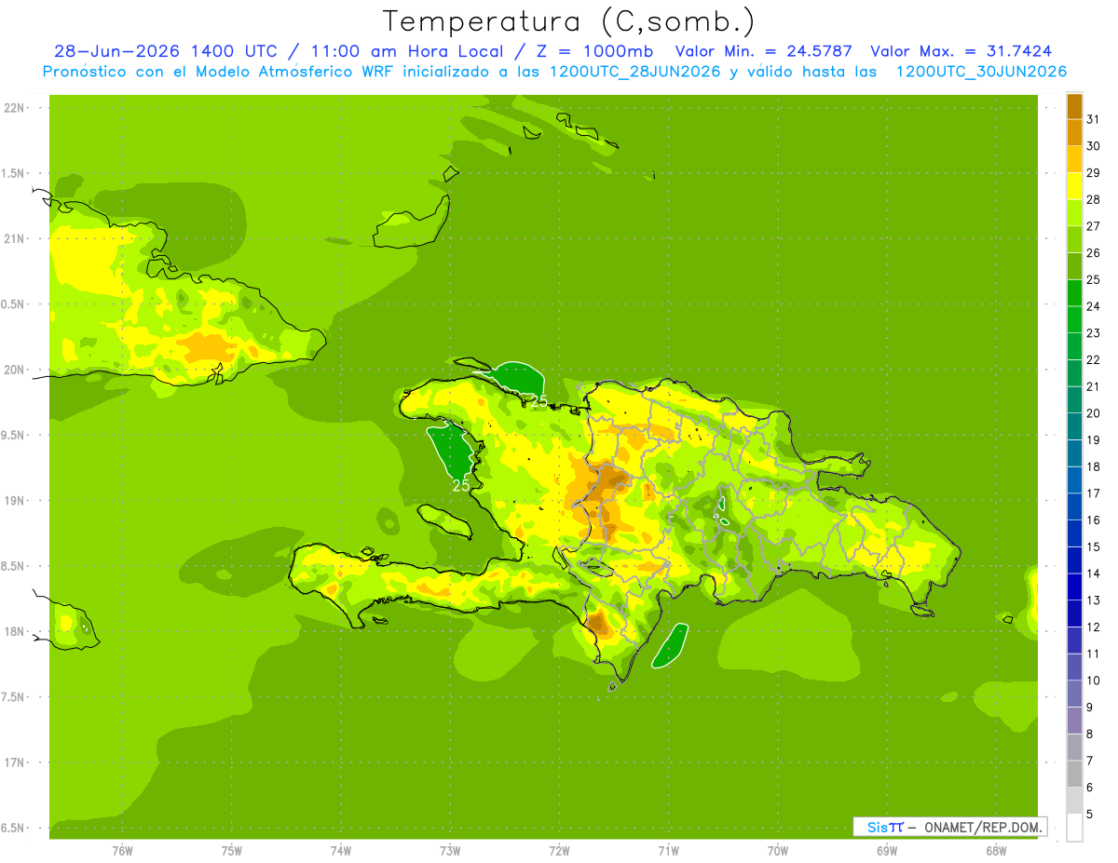Click the "Valor Min. = 24.5787" readout
Screen dimensions: 1118x863
(763, 51)
